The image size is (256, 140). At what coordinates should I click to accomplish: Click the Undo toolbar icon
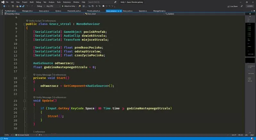28,6
